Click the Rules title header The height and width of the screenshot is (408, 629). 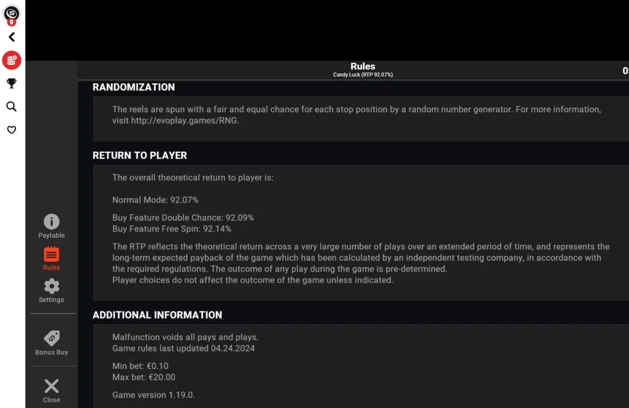coord(363,66)
